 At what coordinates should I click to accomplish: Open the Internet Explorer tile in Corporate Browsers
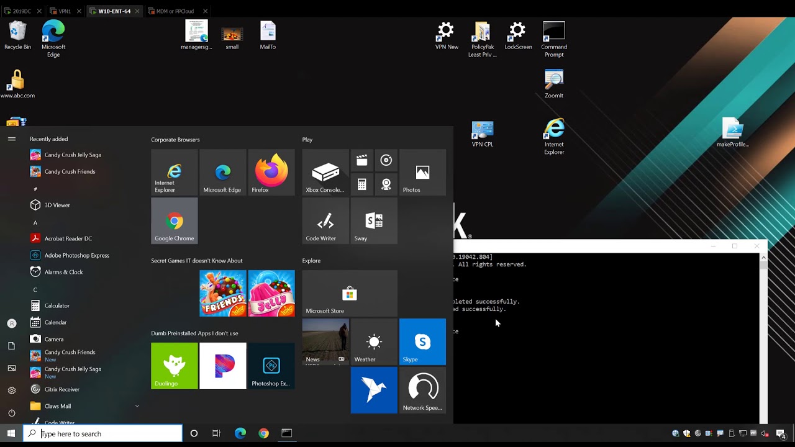coord(174,172)
